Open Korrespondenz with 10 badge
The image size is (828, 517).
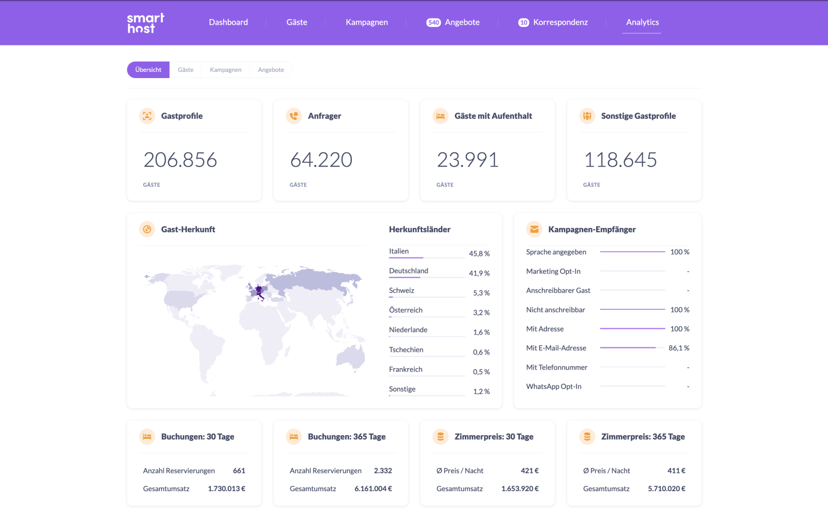click(553, 22)
